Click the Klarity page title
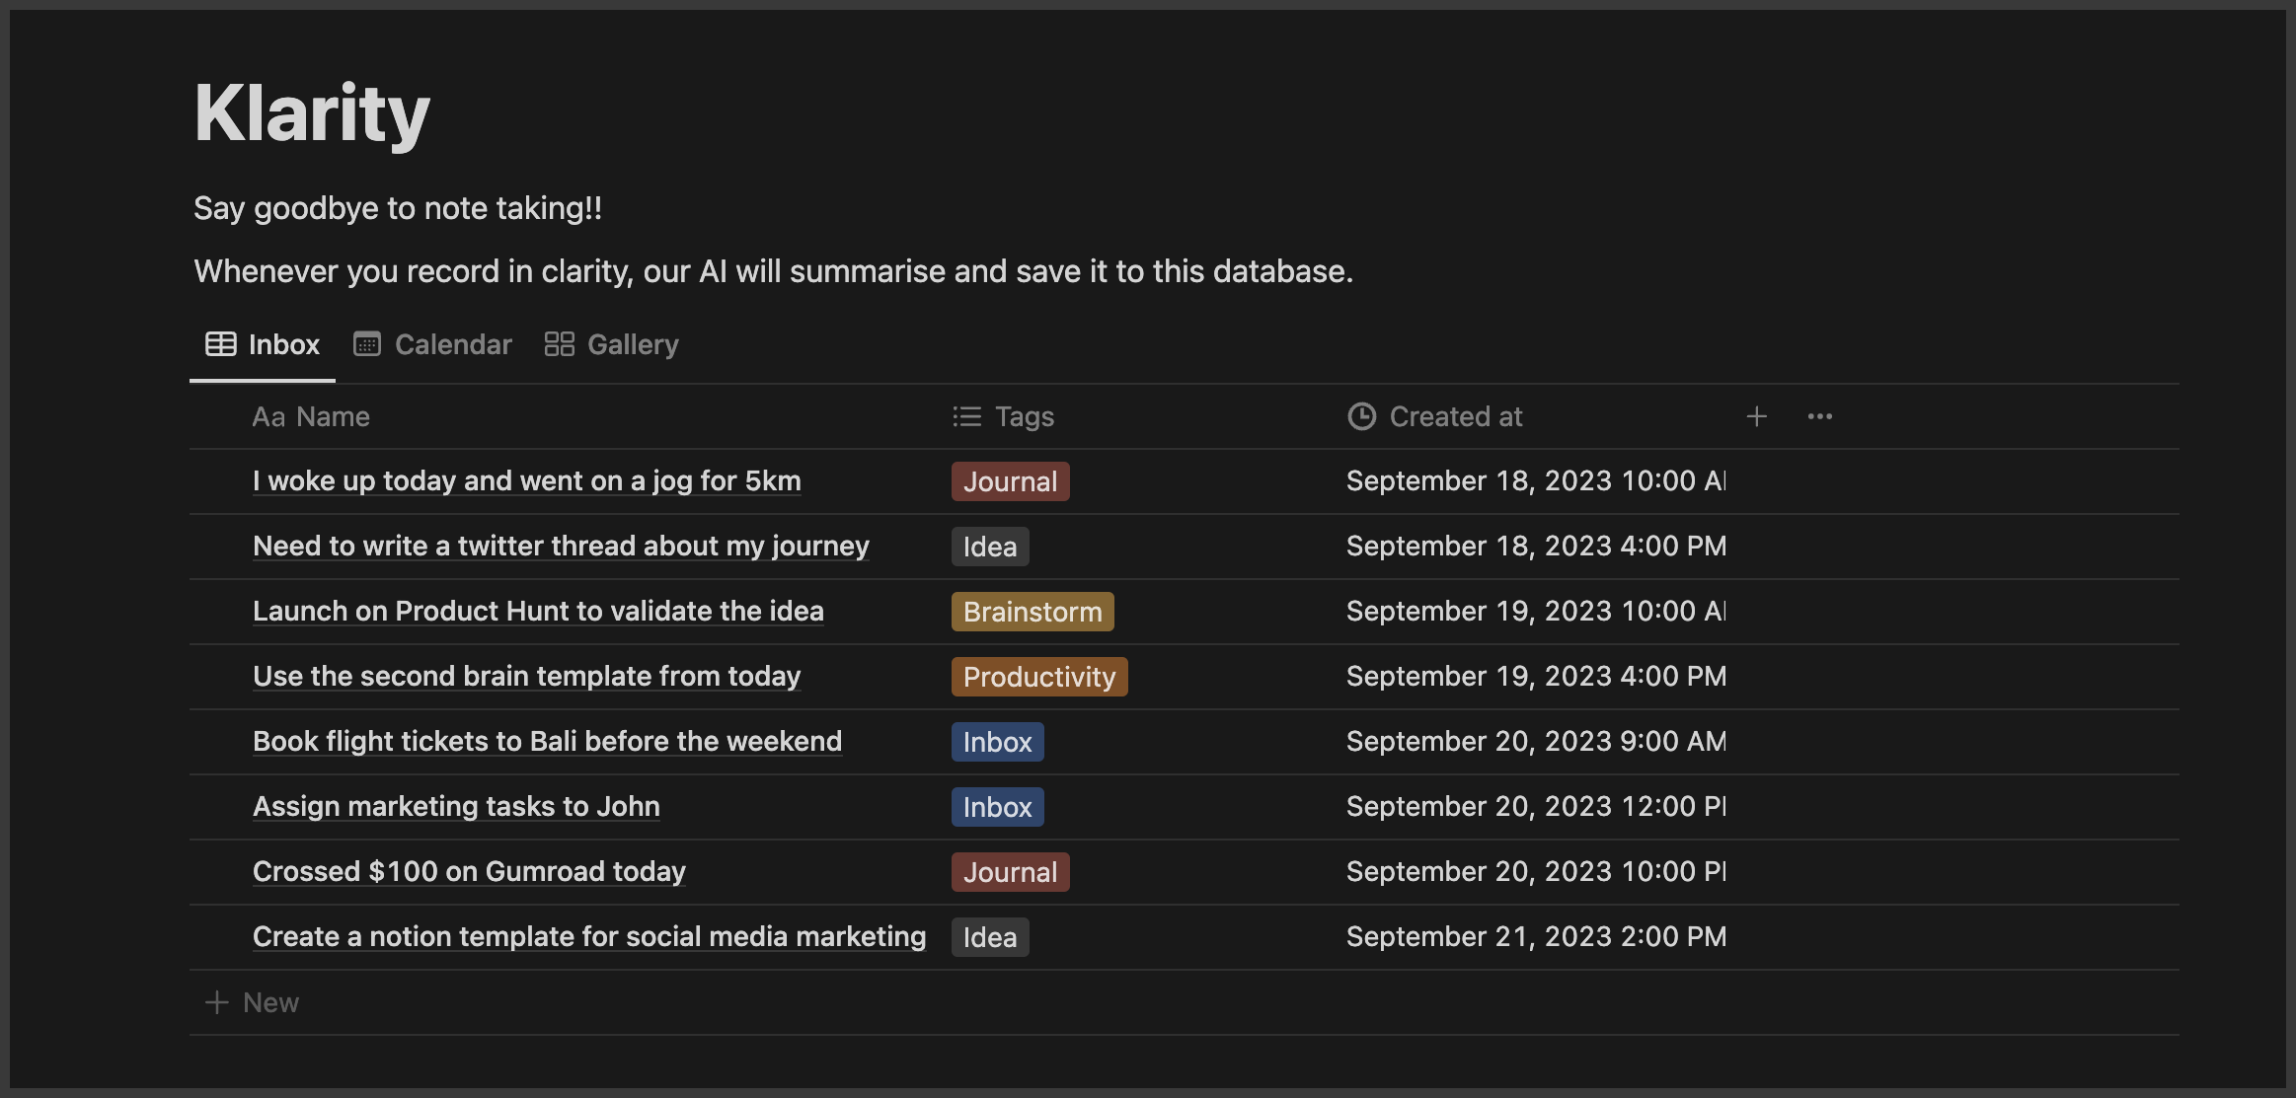 point(312,113)
